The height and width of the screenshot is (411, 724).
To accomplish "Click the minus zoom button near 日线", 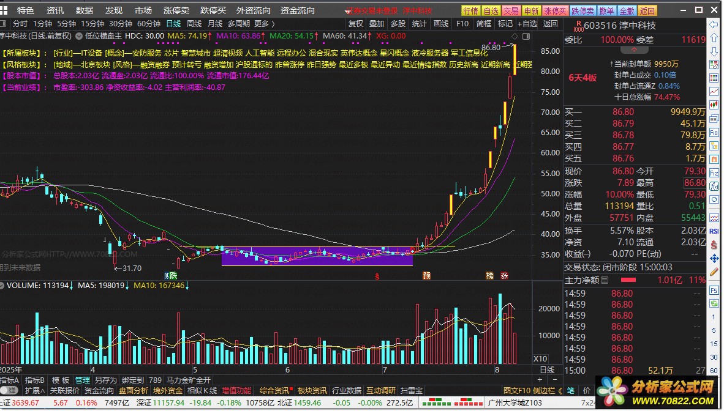I will (555, 380).
